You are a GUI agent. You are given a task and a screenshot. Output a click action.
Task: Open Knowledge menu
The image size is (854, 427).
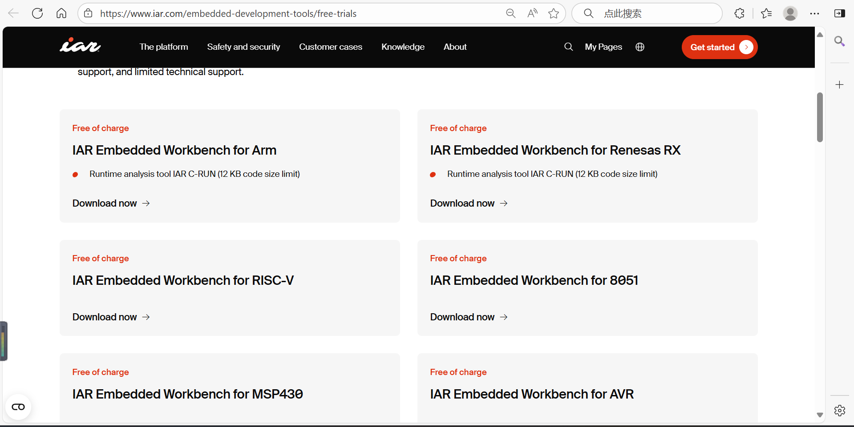click(x=403, y=47)
